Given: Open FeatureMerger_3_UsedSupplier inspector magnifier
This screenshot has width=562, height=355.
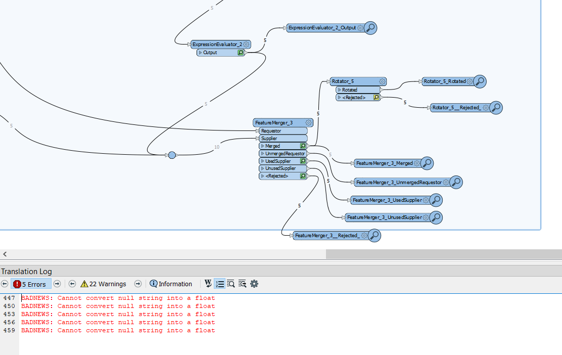Looking at the screenshot, I should tap(436, 200).
